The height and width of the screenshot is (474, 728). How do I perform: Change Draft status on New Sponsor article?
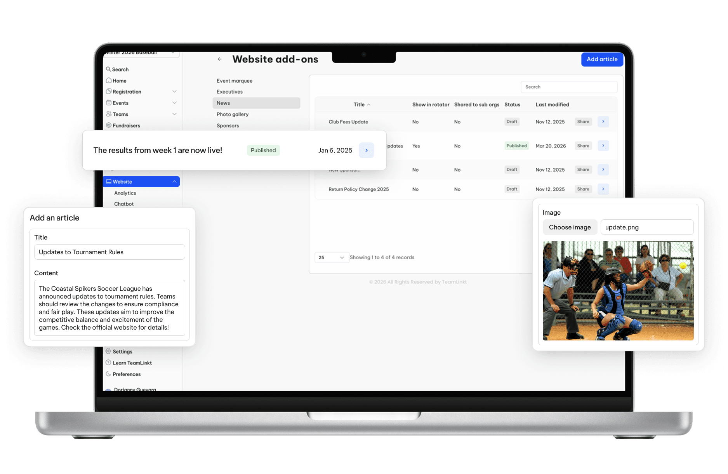pyautogui.click(x=511, y=170)
